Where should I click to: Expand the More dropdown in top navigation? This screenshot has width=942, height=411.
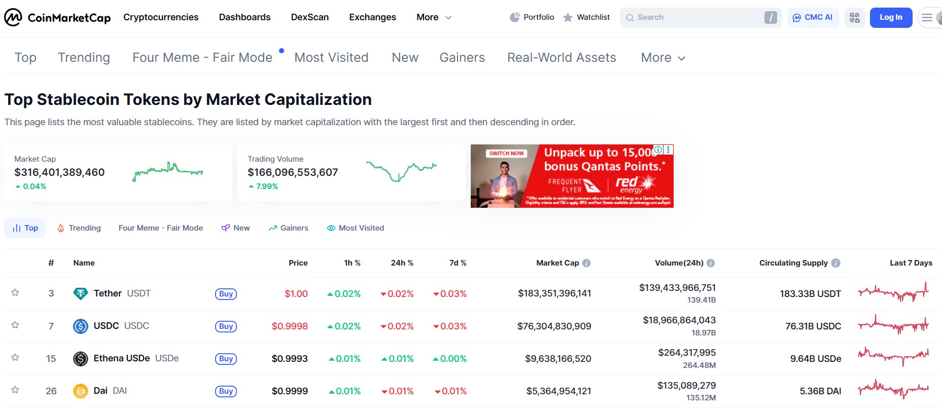pyautogui.click(x=434, y=17)
